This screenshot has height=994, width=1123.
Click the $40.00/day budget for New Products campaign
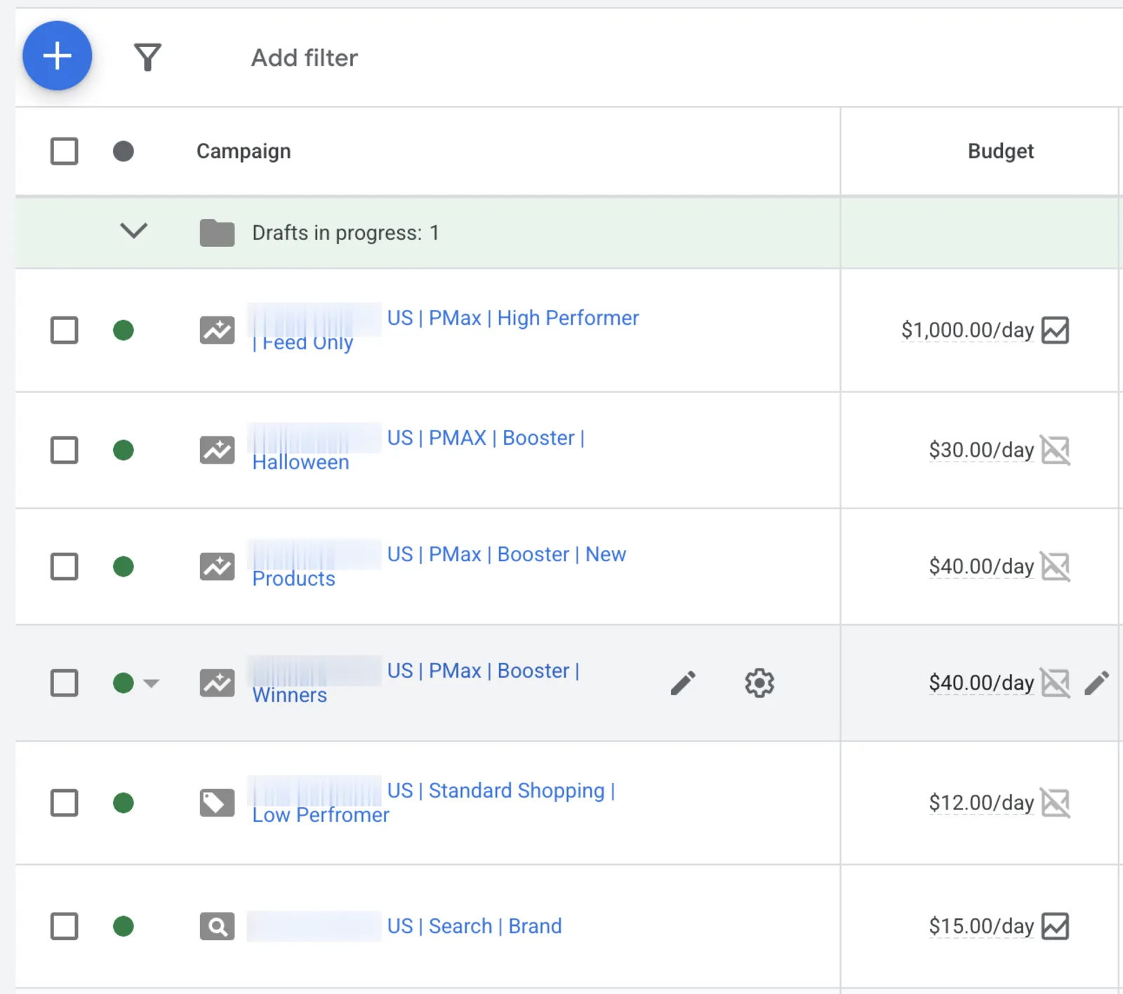point(981,566)
